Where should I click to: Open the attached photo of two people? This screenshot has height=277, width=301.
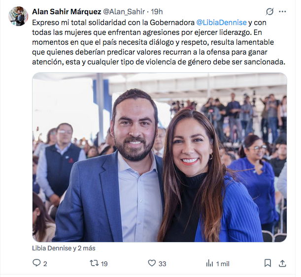160,157
